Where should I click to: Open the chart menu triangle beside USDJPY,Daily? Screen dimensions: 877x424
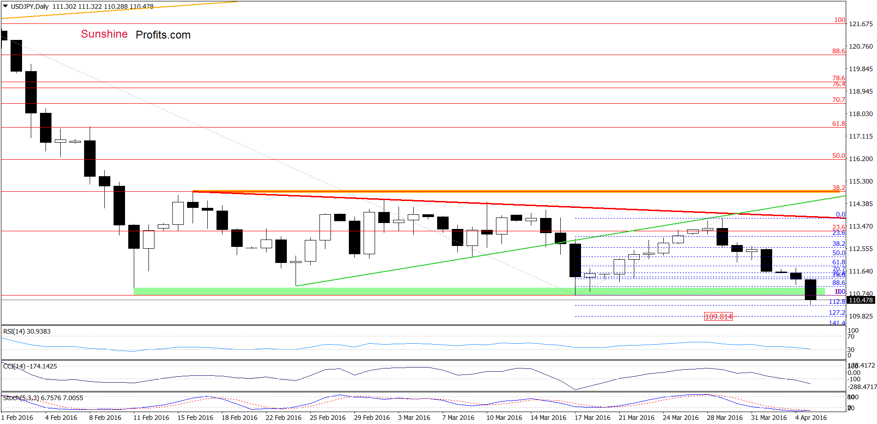pyautogui.click(x=5, y=6)
